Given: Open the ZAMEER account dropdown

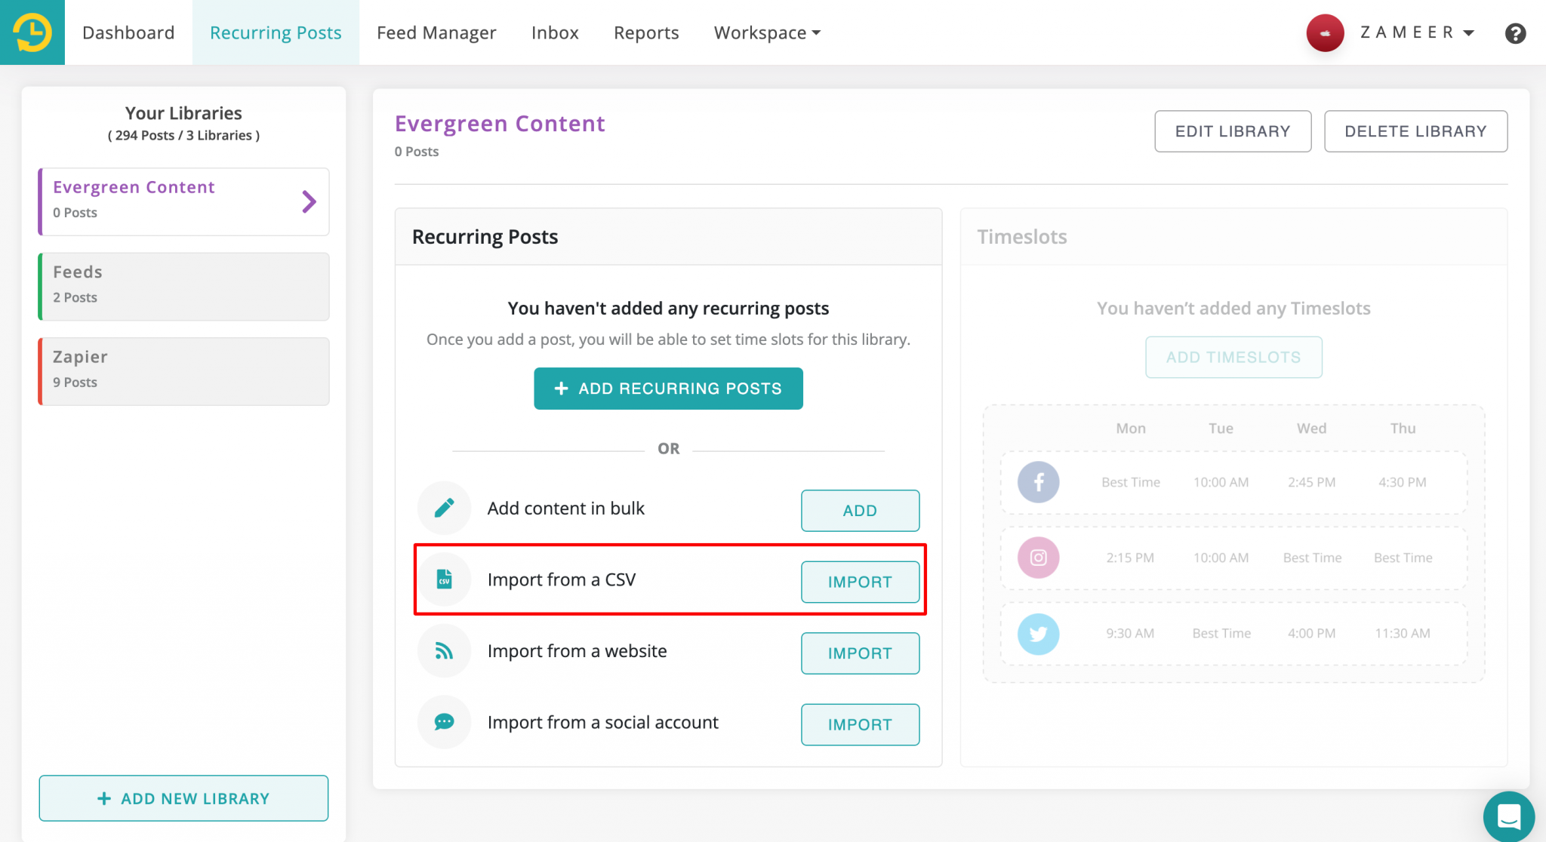Looking at the screenshot, I should [1417, 33].
